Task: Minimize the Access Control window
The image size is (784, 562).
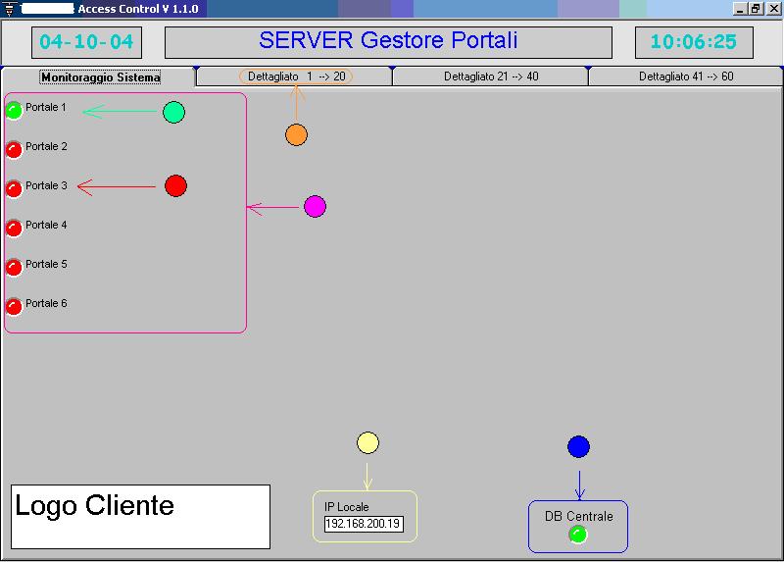Action: click(x=740, y=9)
